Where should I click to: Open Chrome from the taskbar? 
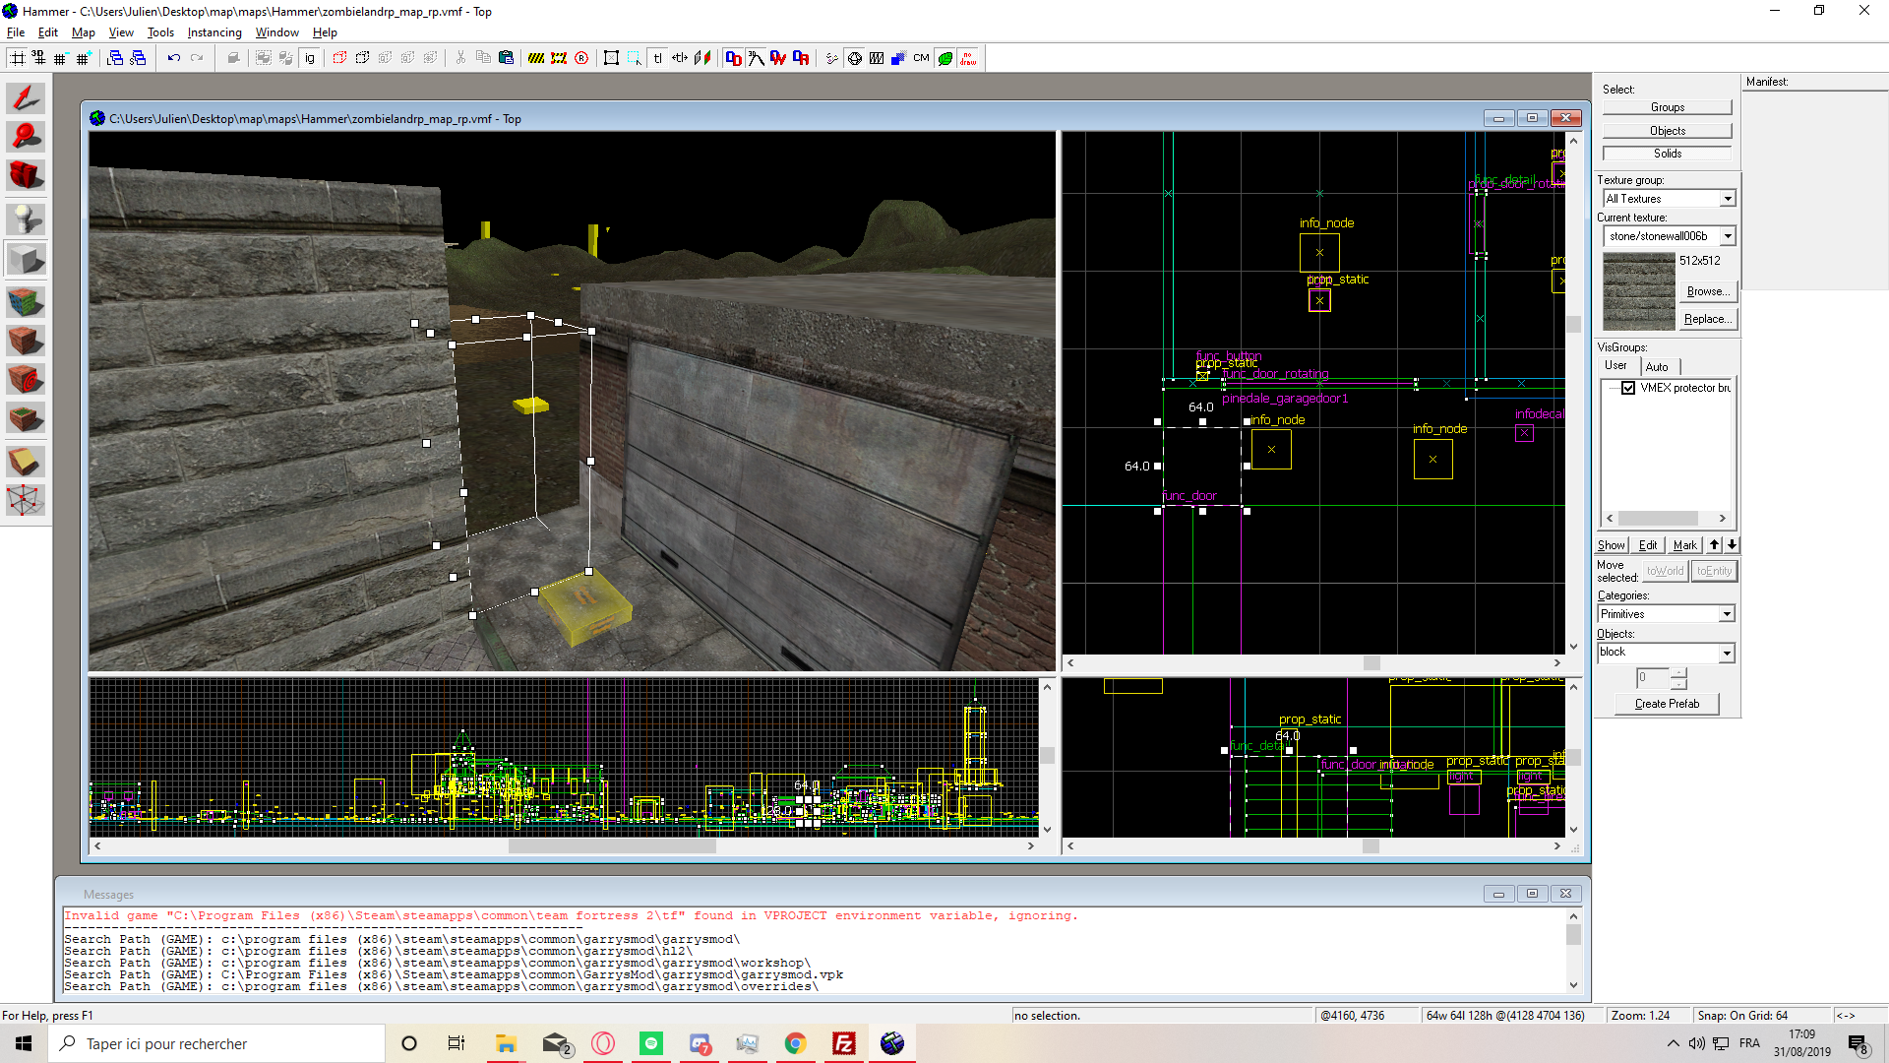coord(795,1043)
